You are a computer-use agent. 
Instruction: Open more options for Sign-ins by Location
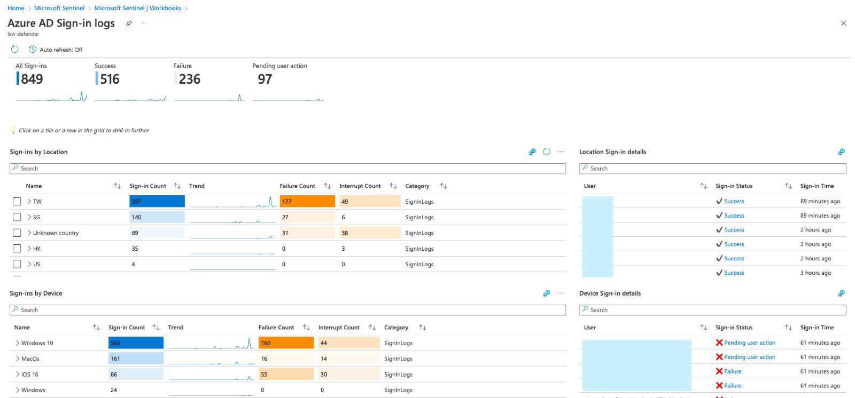click(561, 152)
